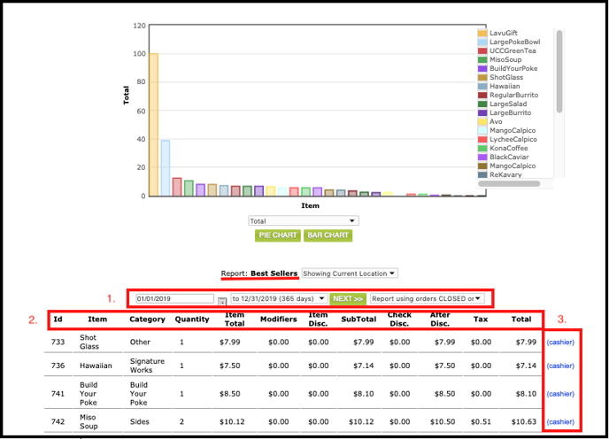Click the Other category cell
Image resolution: width=609 pixels, height=439 pixels.
click(140, 343)
